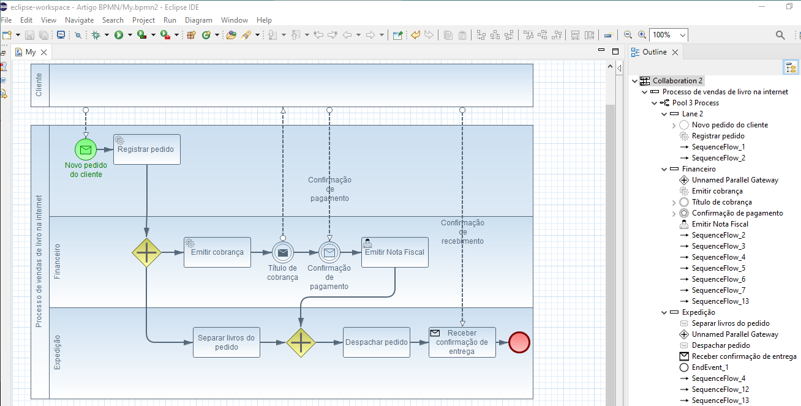Click the Undo arrow in toolbar
The height and width of the screenshot is (406, 801).
point(415,35)
